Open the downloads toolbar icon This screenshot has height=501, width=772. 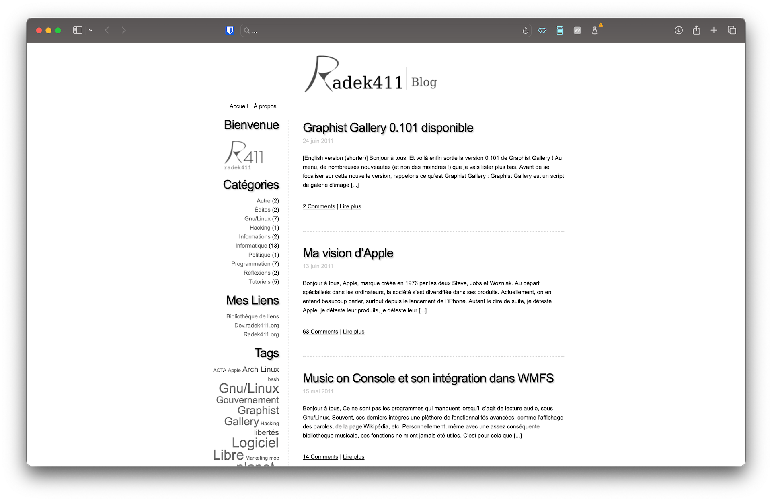678,30
